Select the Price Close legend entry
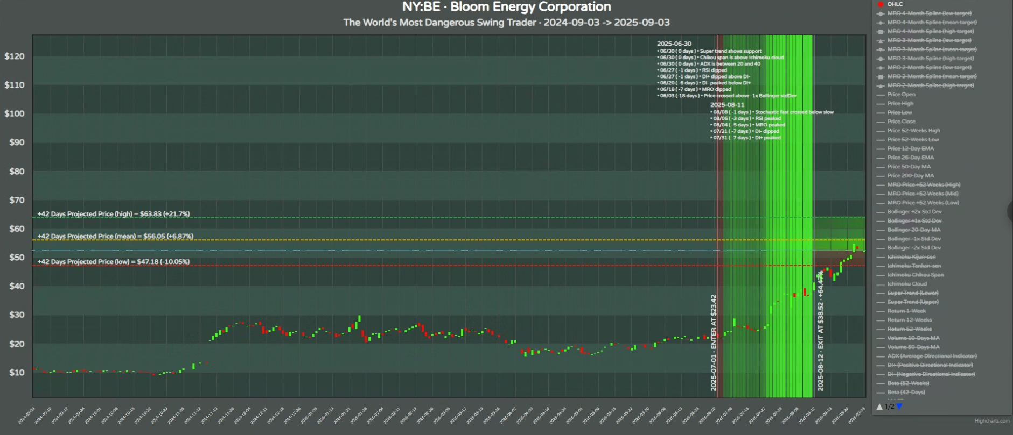This screenshot has width=1013, height=435. [901, 122]
